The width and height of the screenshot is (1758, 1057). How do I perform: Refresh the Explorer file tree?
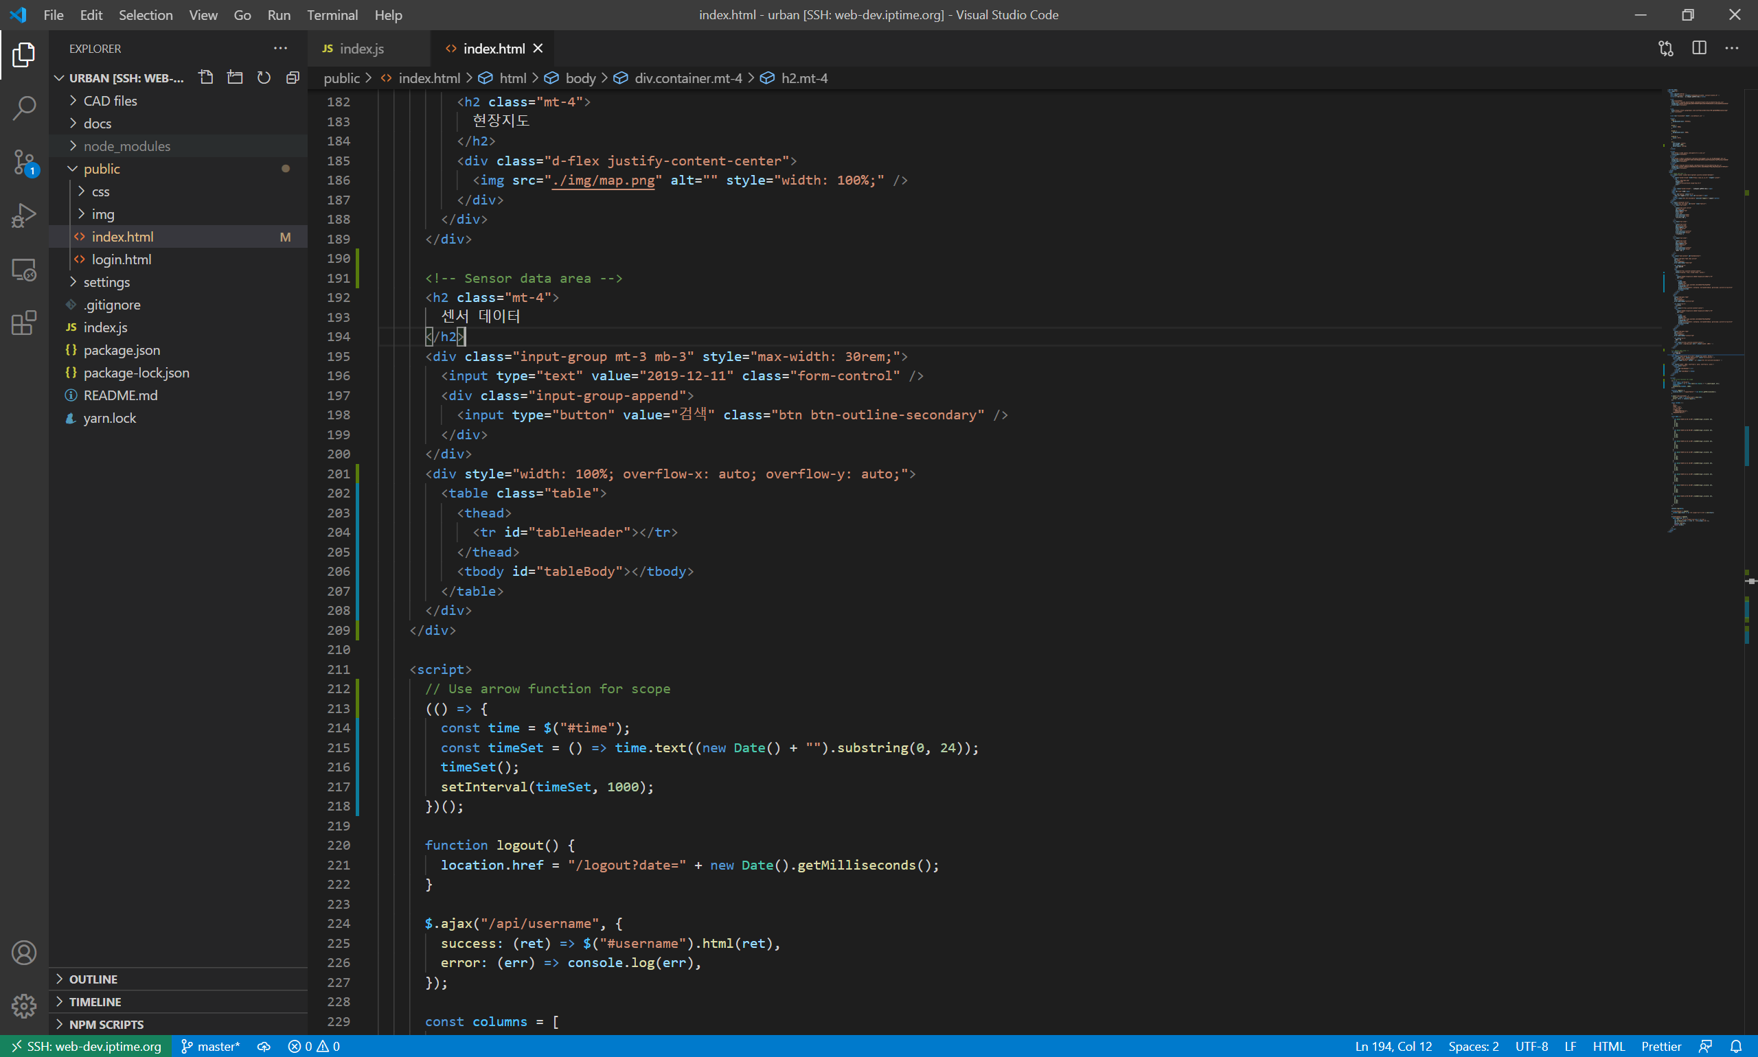coord(264,78)
